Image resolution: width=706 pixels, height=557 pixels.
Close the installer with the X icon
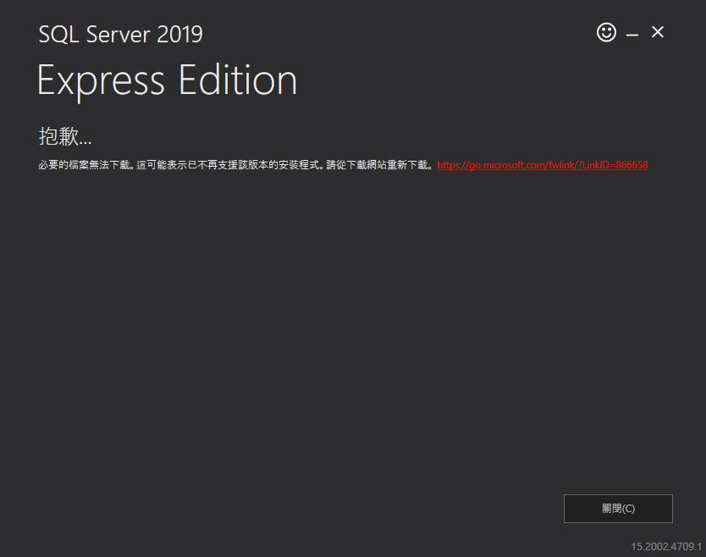658,32
